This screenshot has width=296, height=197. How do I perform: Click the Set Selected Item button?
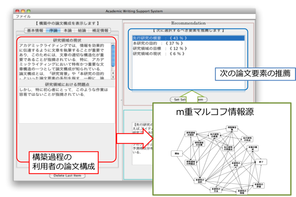pyautogui.click(x=188, y=99)
